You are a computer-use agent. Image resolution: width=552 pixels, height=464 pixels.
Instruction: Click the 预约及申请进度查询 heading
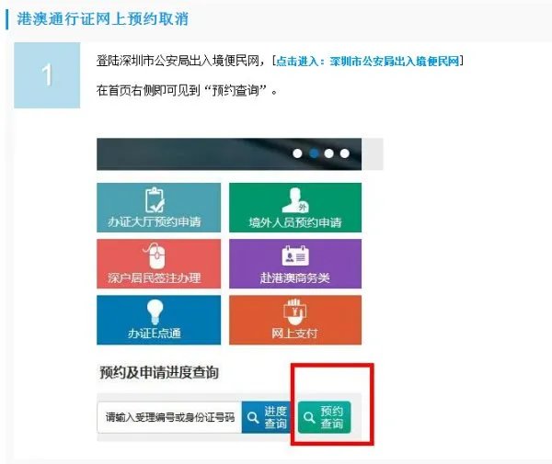click(x=159, y=373)
